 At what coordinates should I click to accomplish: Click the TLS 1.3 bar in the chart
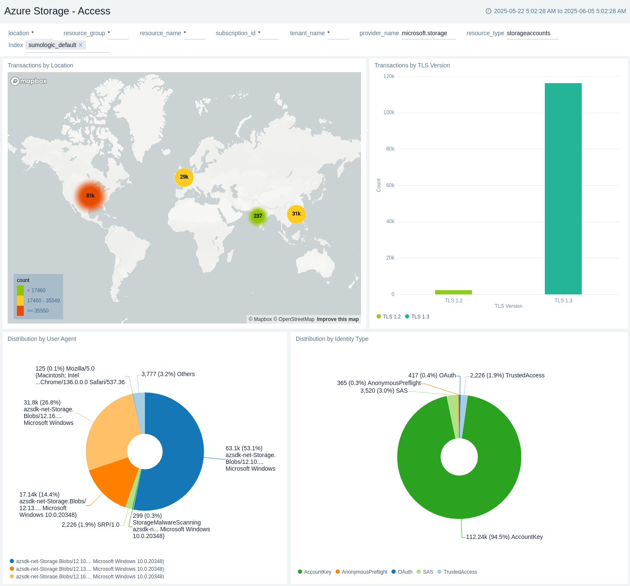click(x=563, y=189)
